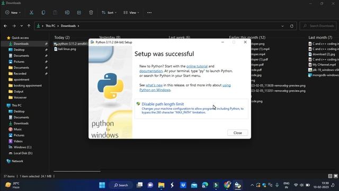The width and height of the screenshot is (339, 191).
Task: Expand address bar history dropdown
Action: 282,26
